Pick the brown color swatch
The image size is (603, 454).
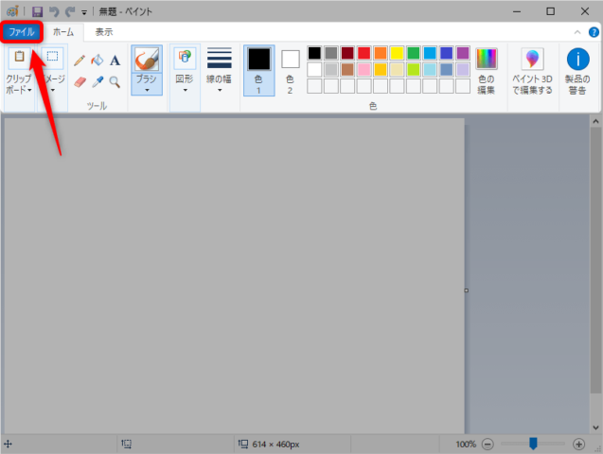coord(347,70)
